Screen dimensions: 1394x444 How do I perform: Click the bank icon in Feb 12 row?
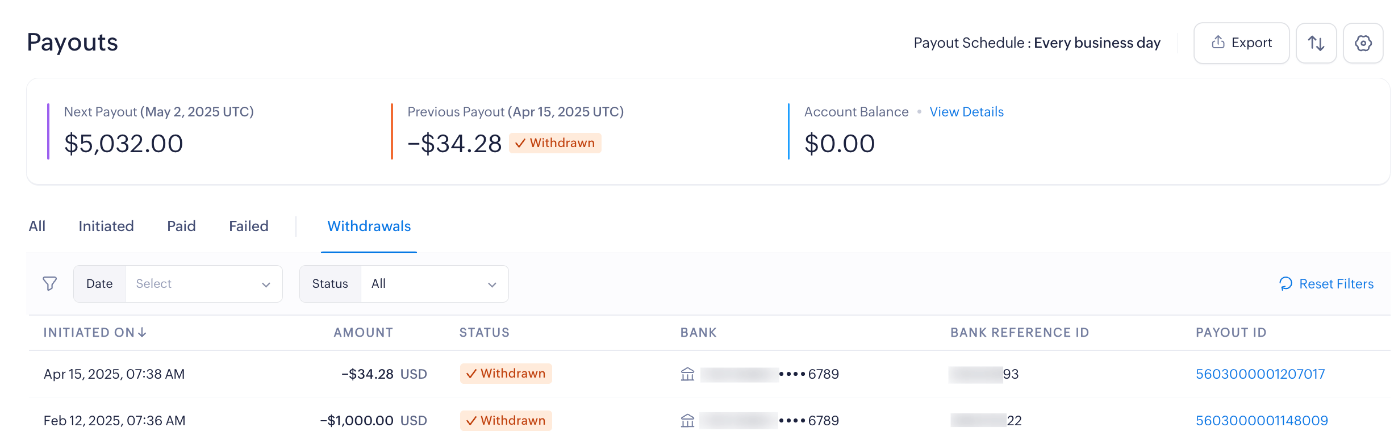click(687, 421)
